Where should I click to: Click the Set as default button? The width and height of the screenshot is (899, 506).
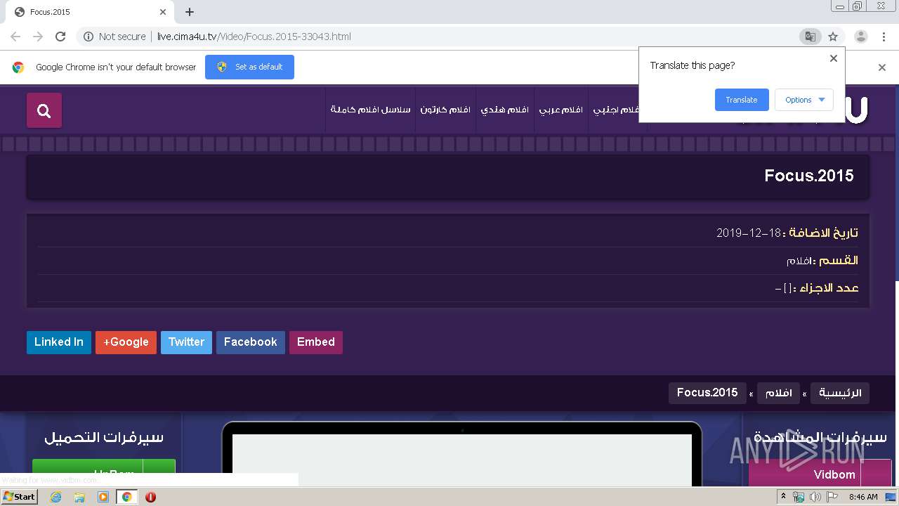tap(249, 67)
